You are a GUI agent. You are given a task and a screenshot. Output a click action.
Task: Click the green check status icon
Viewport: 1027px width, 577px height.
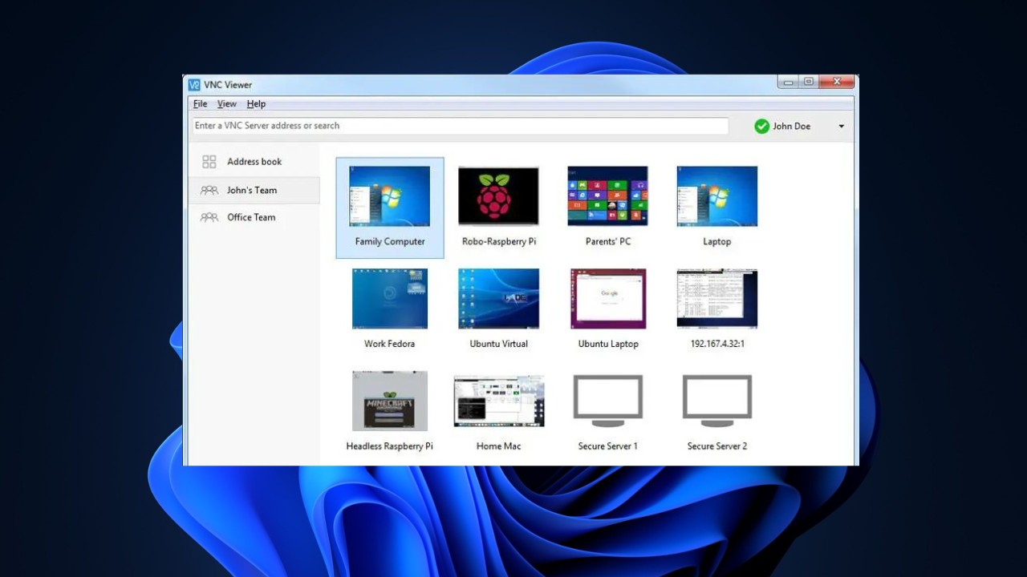[761, 126]
